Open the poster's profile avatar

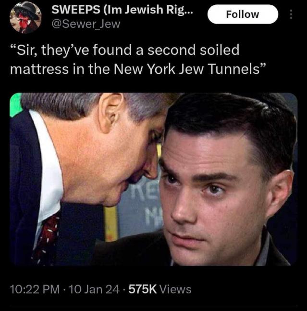25,17
